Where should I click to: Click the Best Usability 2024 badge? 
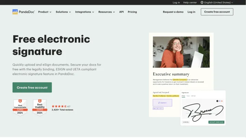point(40,107)
